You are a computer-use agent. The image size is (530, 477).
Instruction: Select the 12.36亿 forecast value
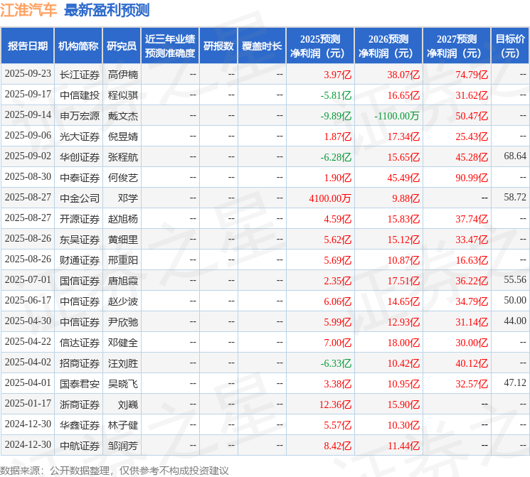pos(335,404)
